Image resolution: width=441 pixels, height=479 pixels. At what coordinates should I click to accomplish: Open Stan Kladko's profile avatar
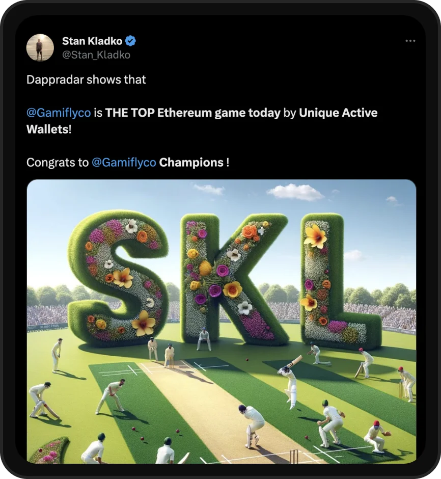(40, 48)
